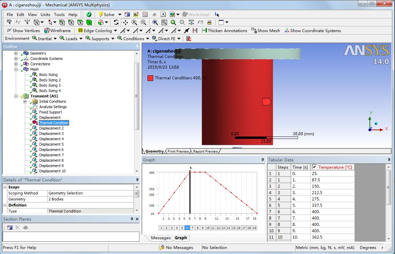The width and height of the screenshot is (395, 254).
Task: Select Fixed Support in the outline
Action: coord(50,112)
